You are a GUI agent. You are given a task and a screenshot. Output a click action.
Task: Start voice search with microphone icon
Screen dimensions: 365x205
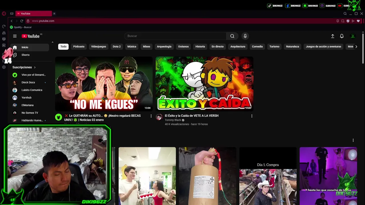pyautogui.click(x=245, y=36)
